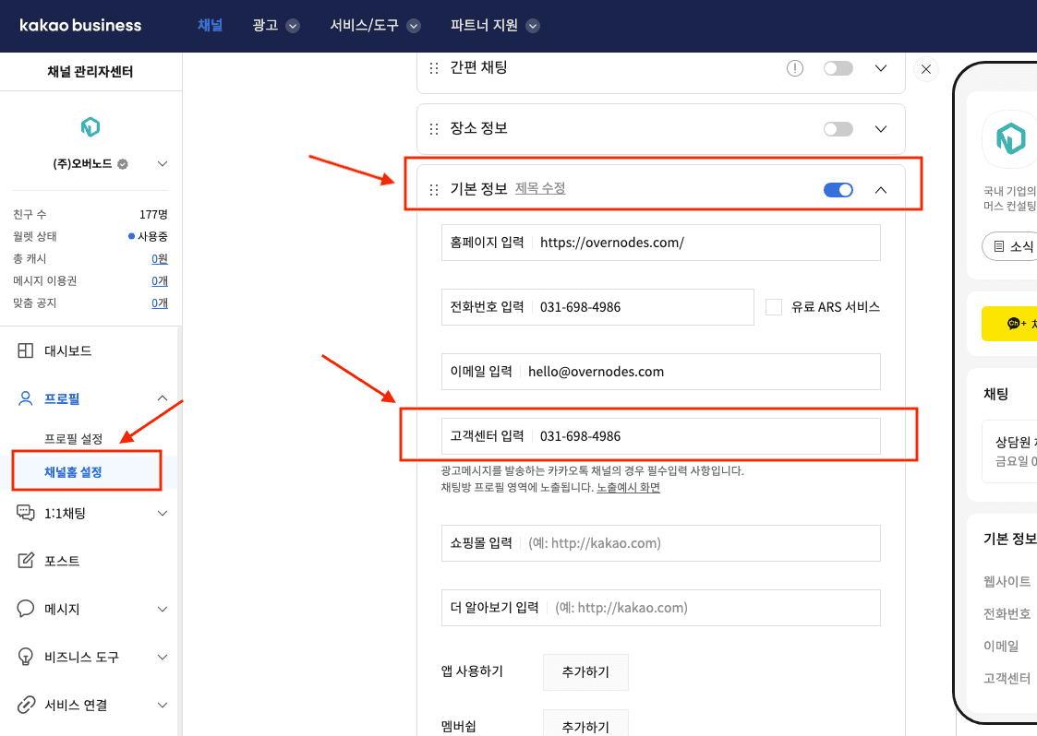Click the 전화번호 입력 field
This screenshot has height=736, width=1037.
pyautogui.click(x=597, y=307)
